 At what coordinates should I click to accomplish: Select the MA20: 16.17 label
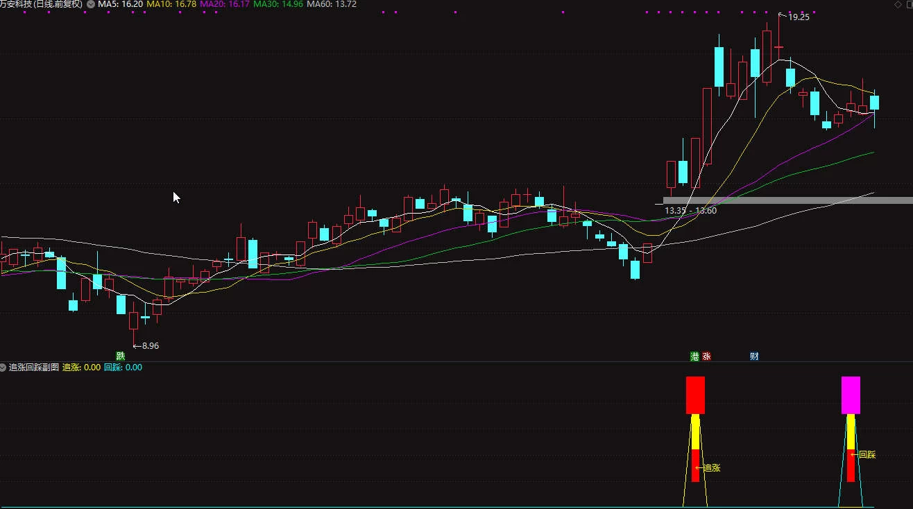[225, 4]
